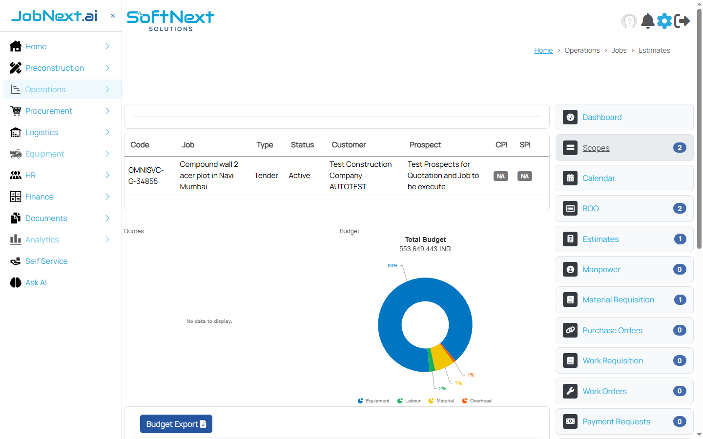The image size is (703, 439).
Task: Open the settings gear
Action: (664, 21)
